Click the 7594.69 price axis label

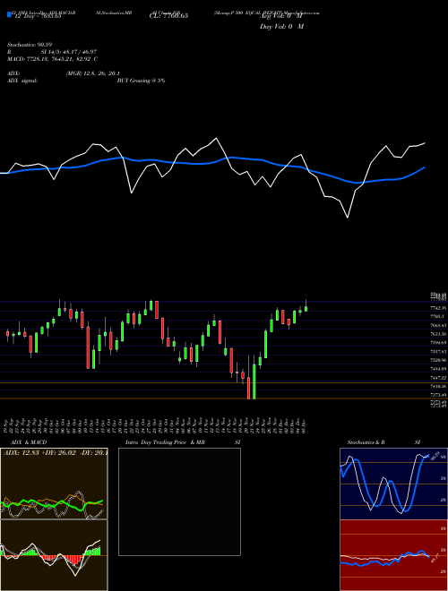click(438, 343)
